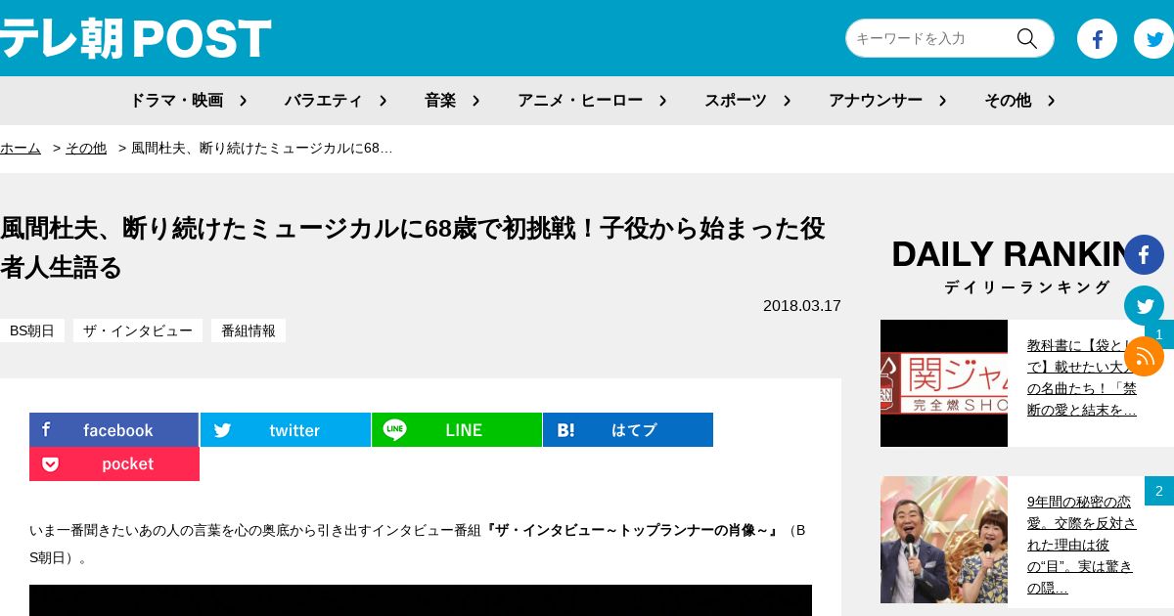Image resolution: width=1174 pixels, height=616 pixels.
Task: Click the search magnifier icon
Action: [1026, 38]
